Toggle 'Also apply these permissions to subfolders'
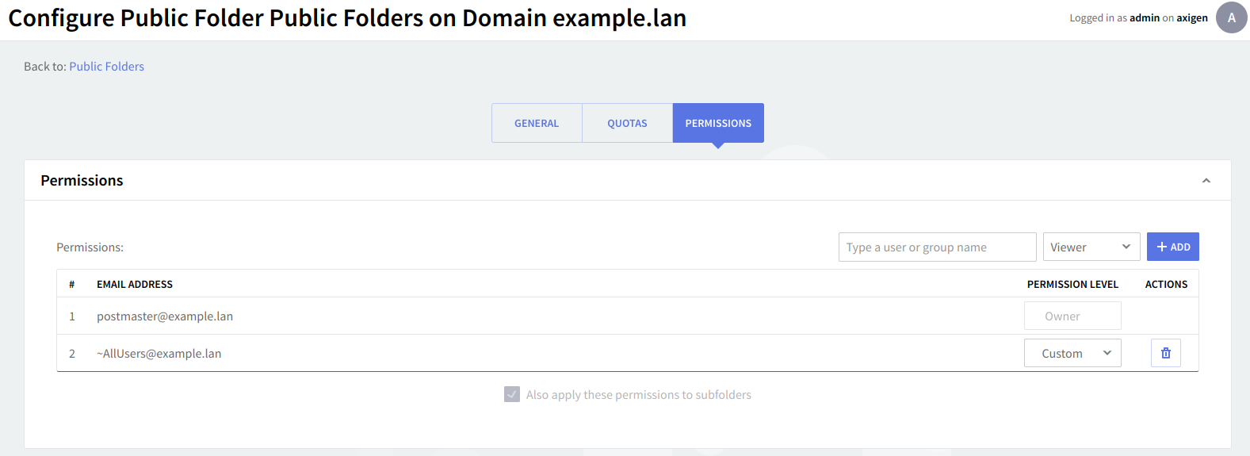1250x456 pixels. 512,394
